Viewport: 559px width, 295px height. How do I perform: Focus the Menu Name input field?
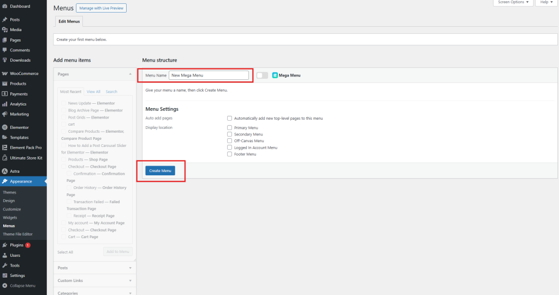(209, 75)
